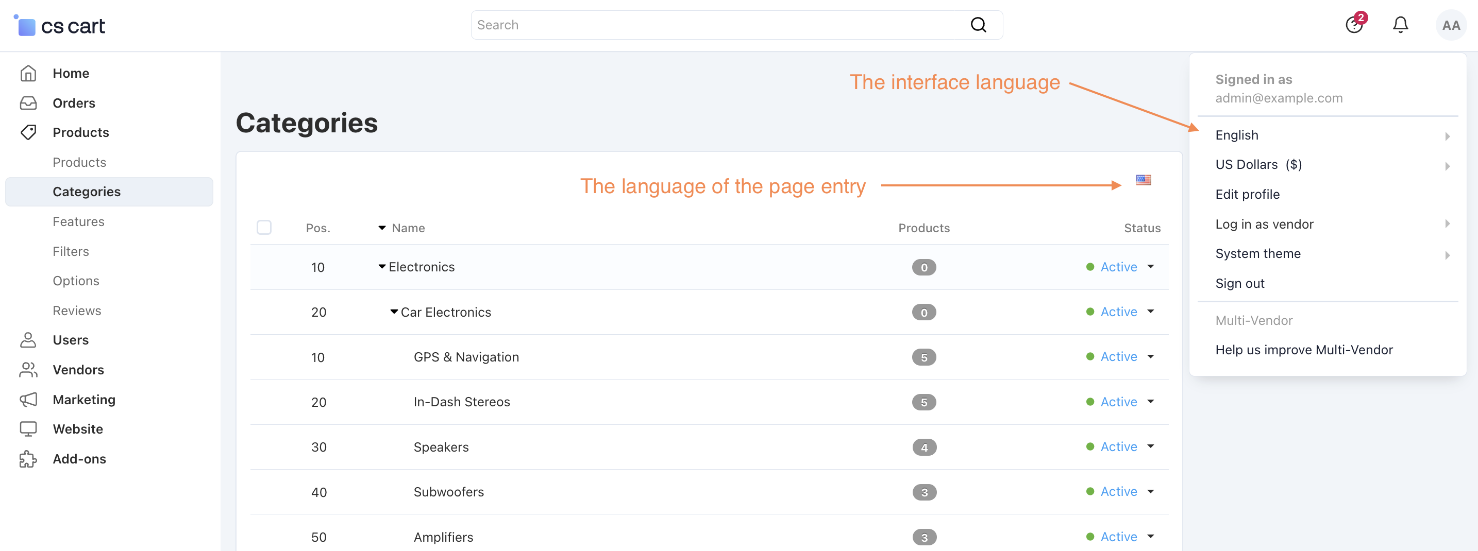Open the status dropdown for Car Electronics
Image resolution: width=1478 pixels, height=551 pixels.
pos(1150,312)
